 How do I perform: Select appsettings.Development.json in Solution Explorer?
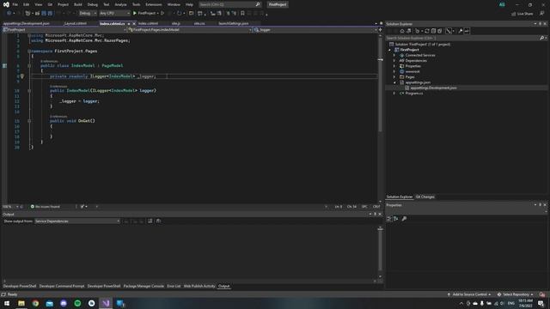(433, 88)
